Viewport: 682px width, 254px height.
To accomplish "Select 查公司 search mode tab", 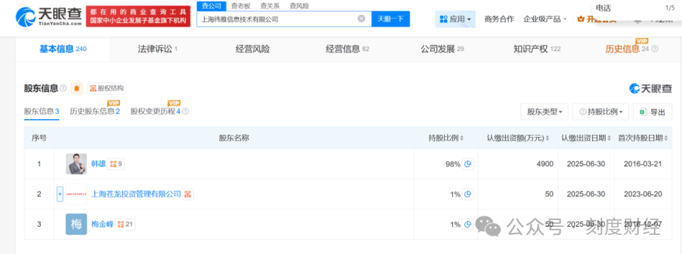I will (x=212, y=5).
